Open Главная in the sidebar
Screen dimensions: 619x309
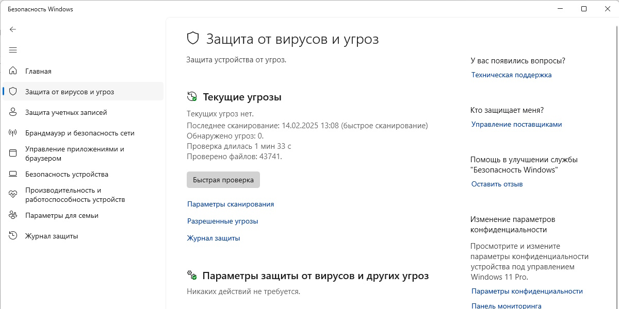point(38,71)
